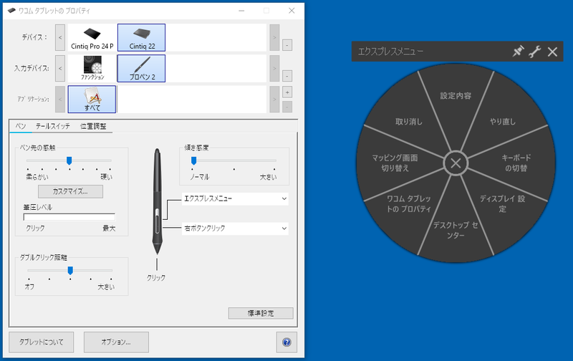The image size is (573, 361).
Task: Open the help question mark button
Action: pyautogui.click(x=287, y=342)
